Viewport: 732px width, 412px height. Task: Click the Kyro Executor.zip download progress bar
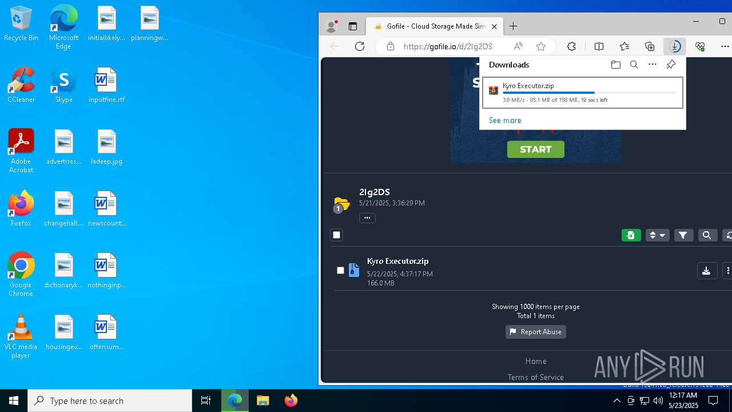[x=589, y=93]
